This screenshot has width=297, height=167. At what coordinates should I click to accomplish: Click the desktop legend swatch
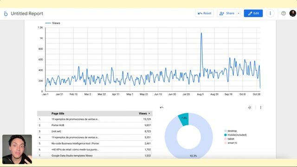pyautogui.click(x=226, y=131)
